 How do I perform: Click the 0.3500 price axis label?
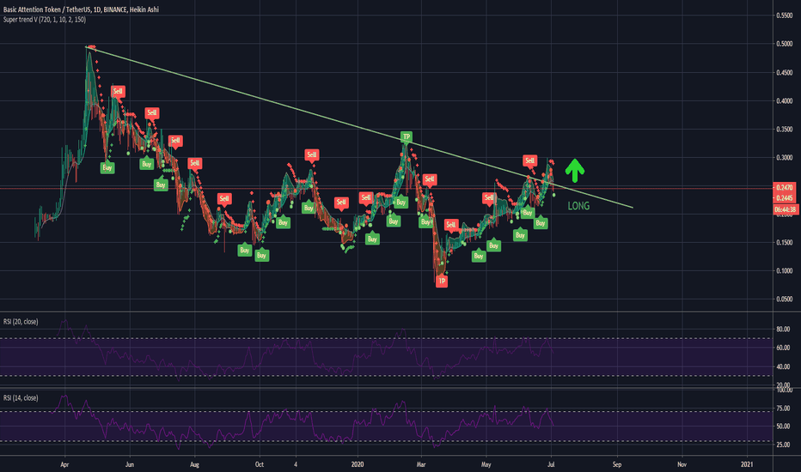click(784, 129)
